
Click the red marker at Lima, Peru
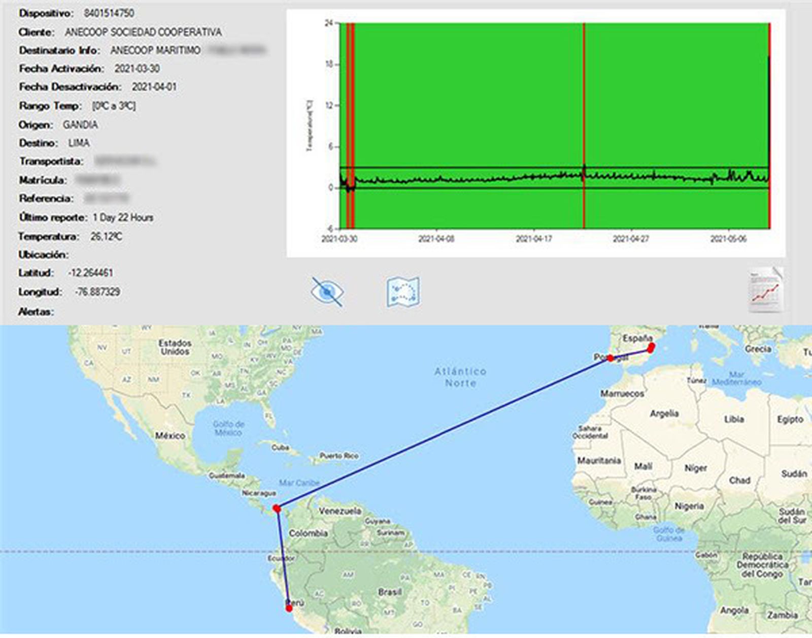(289, 608)
